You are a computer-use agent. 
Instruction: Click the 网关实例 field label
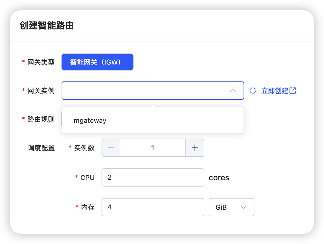pos(41,91)
